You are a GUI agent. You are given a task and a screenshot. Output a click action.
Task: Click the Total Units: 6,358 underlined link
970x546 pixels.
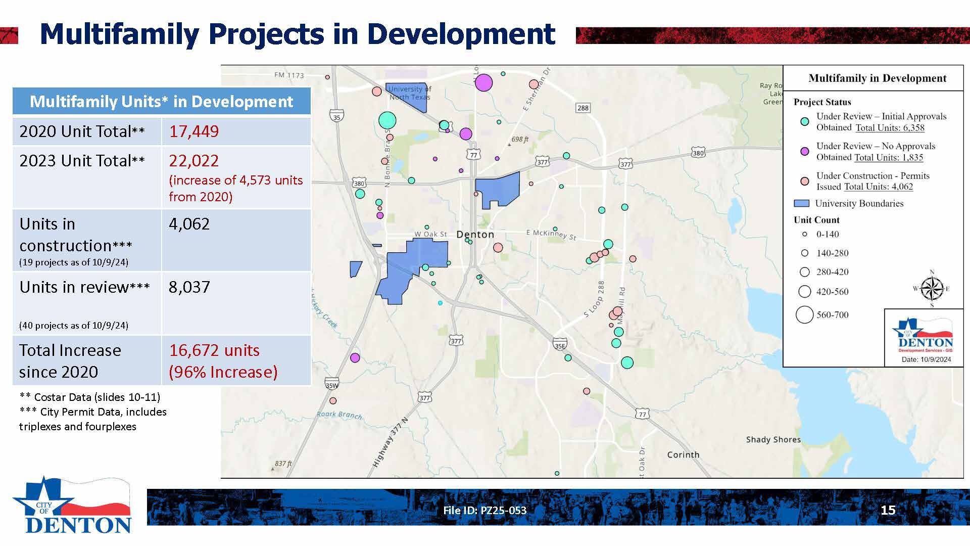coord(892,127)
